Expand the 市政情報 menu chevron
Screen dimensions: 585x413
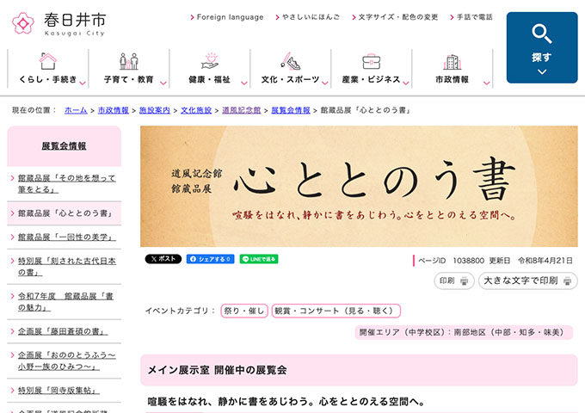[x=487, y=83]
